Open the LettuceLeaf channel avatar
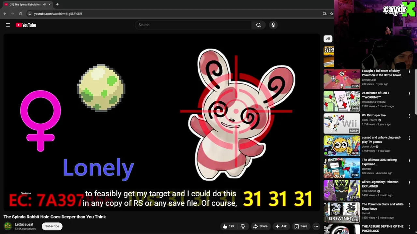Image resolution: width=417 pixels, height=234 pixels. (x=8, y=226)
